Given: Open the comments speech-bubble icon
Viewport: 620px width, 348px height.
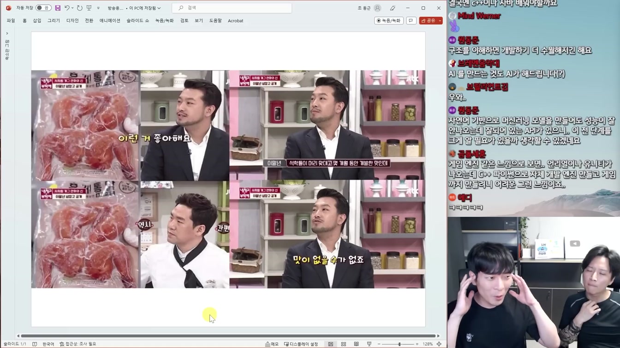Looking at the screenshot, I should coord(411,21).
